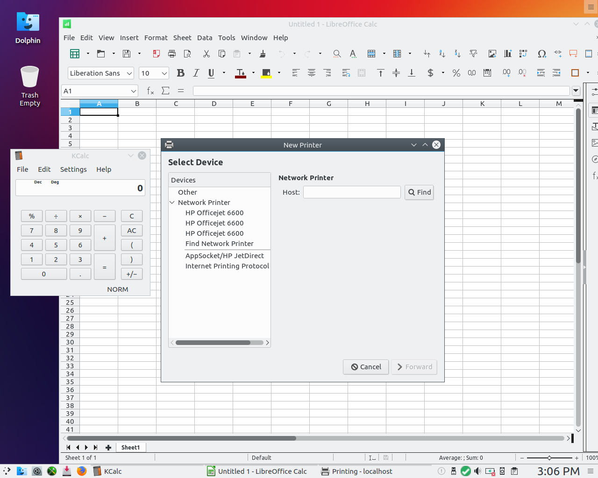Select Find Network Printer in device list

pos(220,244)
